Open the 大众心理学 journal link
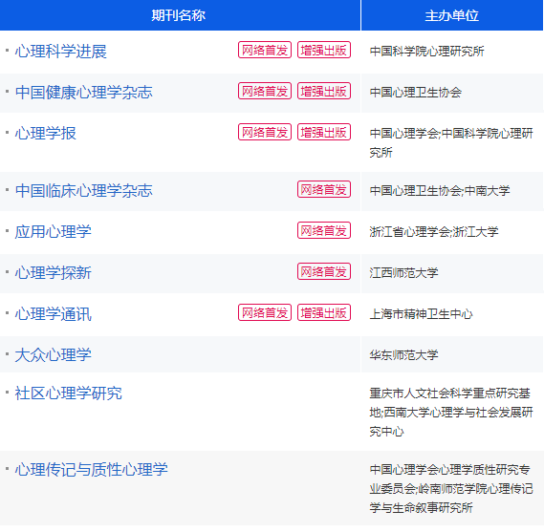Screen dimensions: 544x532 point(54,355)
